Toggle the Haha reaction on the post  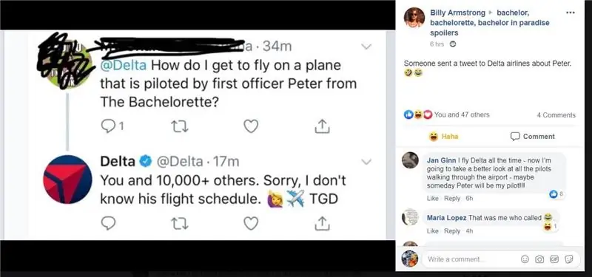click(x=444, y=137)
